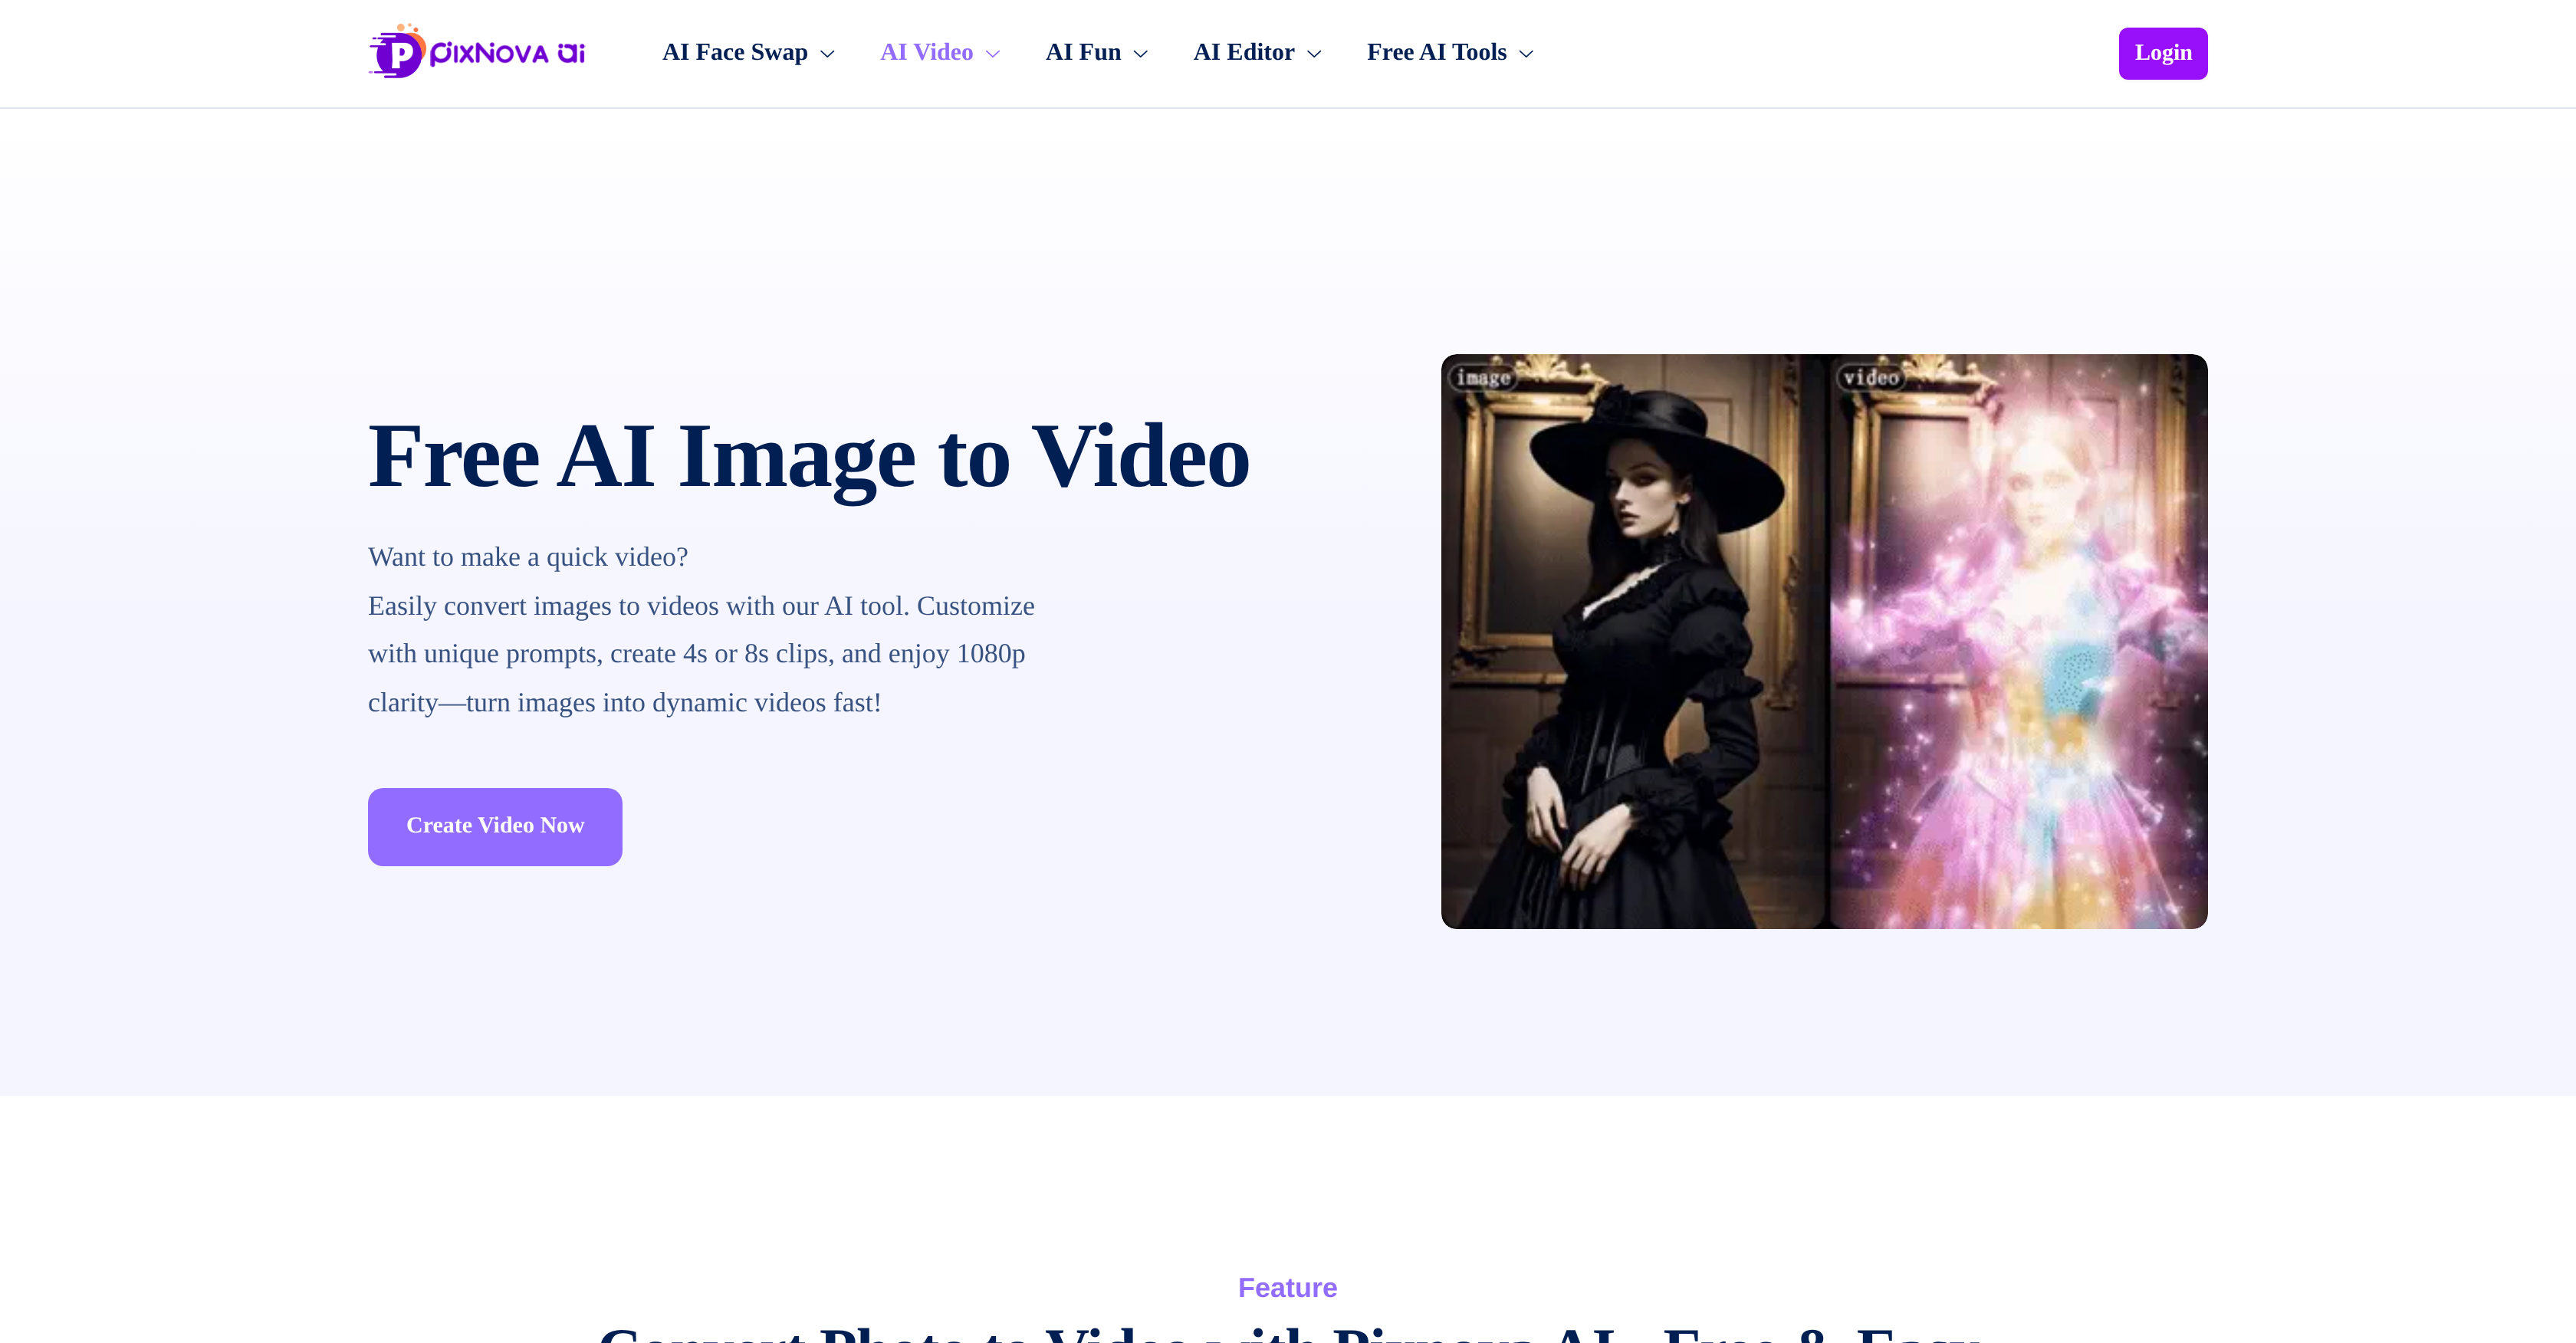Open the AI Editor menu

point(1243,52)
